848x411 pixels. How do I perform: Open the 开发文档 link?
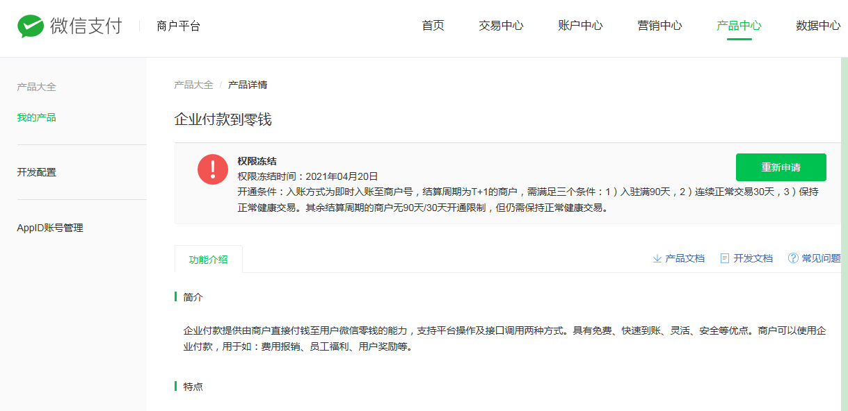click(x=753, y=258)
